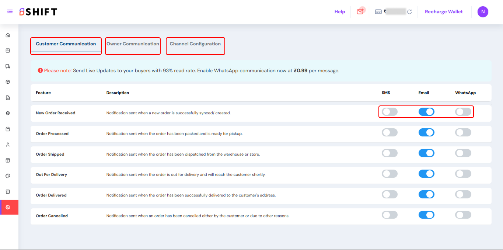Turn off Email for Order Cancelled
Viewport: 503px width, 250px height.
[x=426, y=215]
